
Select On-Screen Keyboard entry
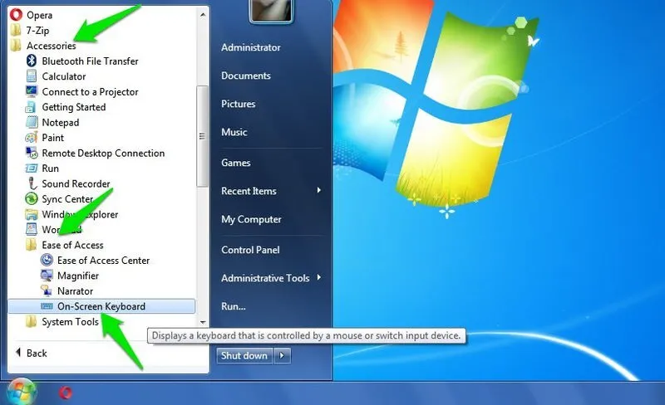tap(101, 306)
